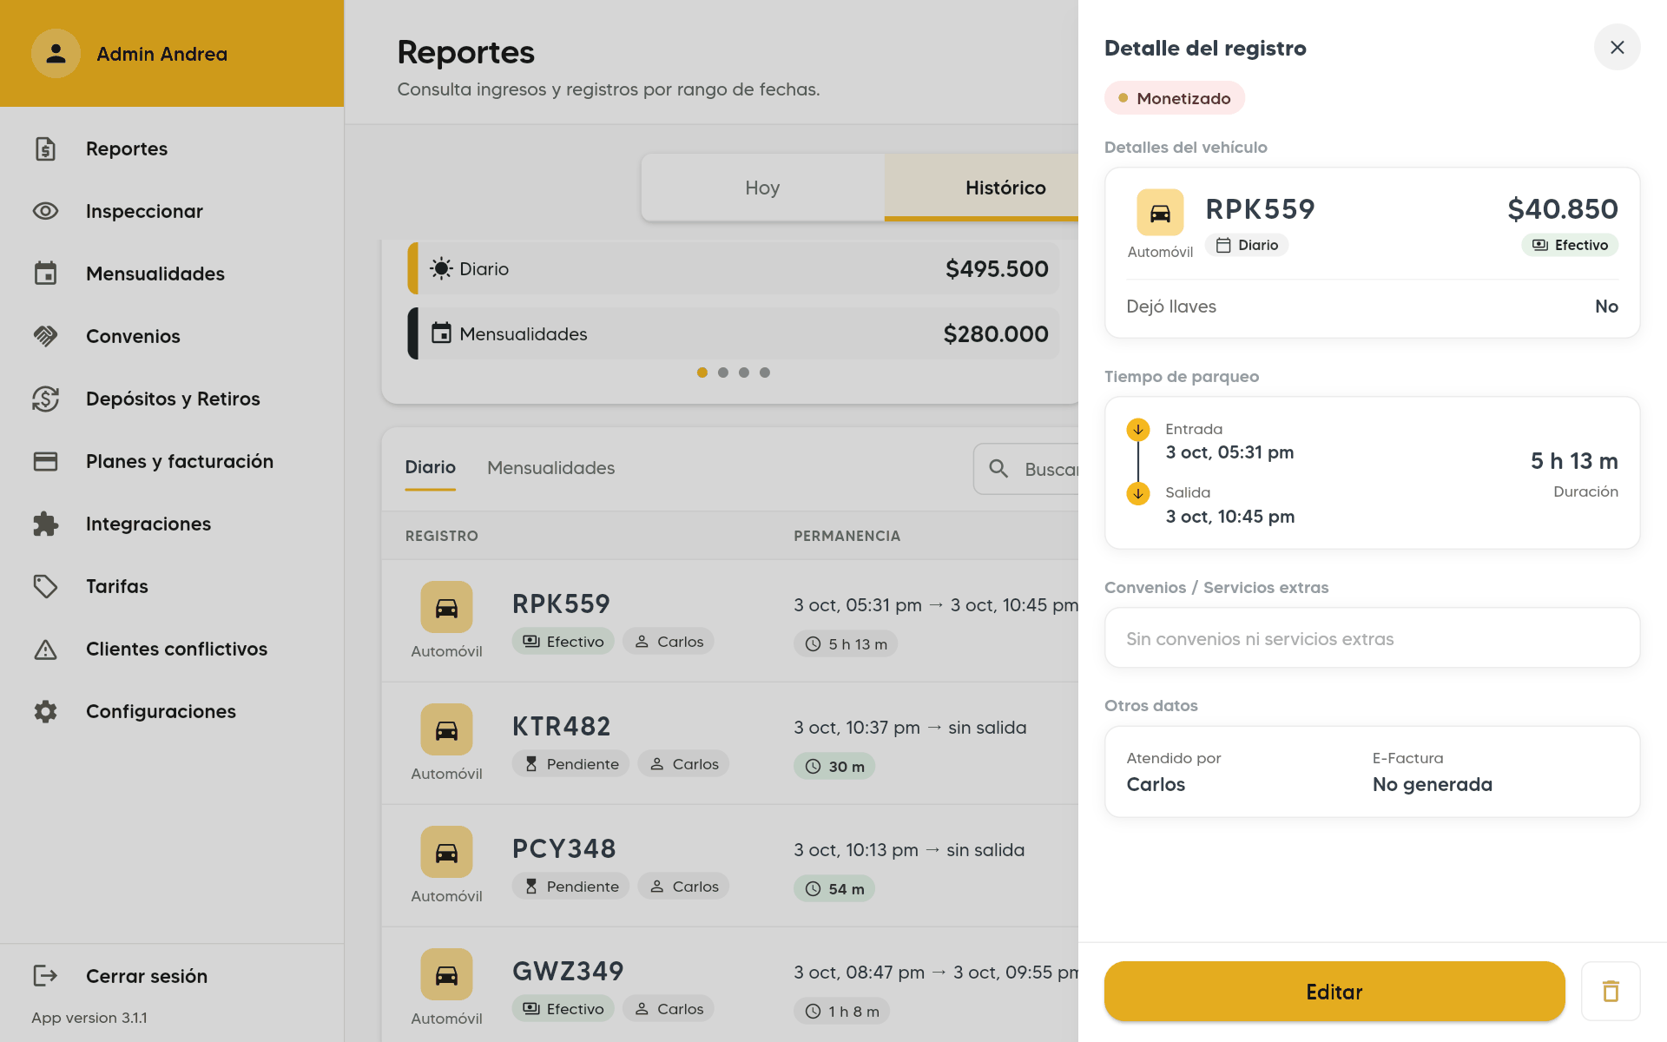The width and height of the screenshot is (1667, 1042).
Task: Go to Mensualidades calendar icon in sidebar
Action: point(45,274)
